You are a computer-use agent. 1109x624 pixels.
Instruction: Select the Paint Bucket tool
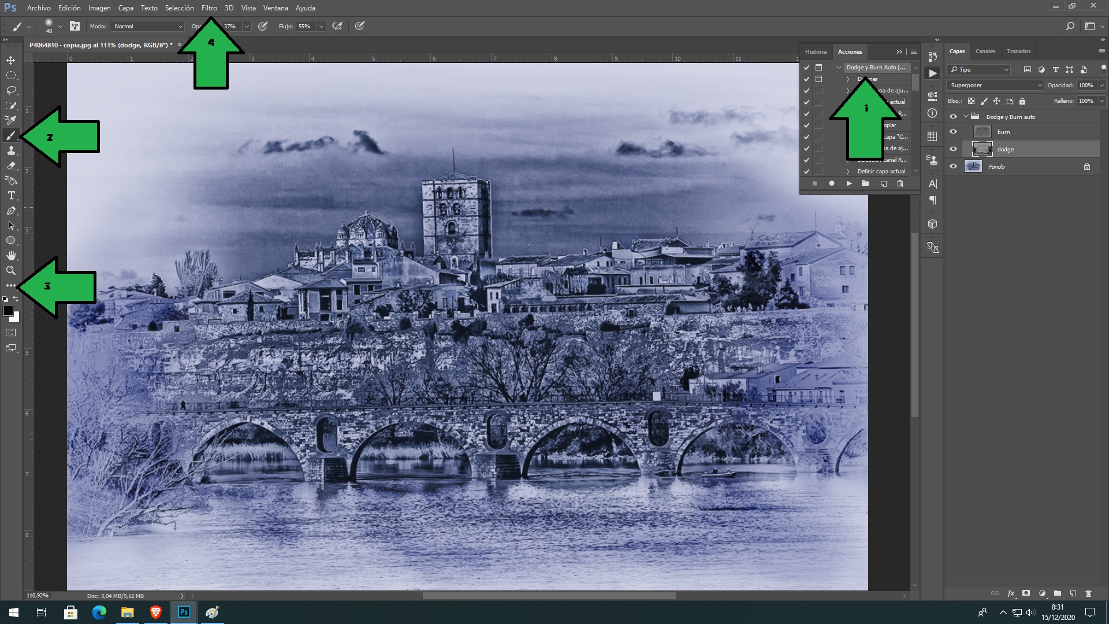coord(11,180)
